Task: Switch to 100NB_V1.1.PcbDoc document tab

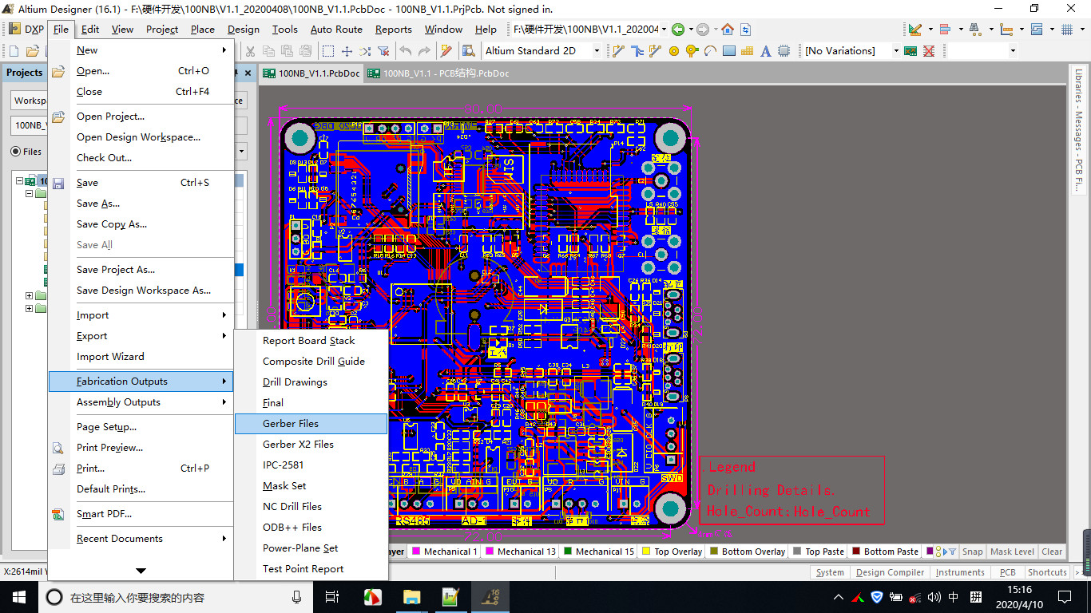Action: (312, 73)
